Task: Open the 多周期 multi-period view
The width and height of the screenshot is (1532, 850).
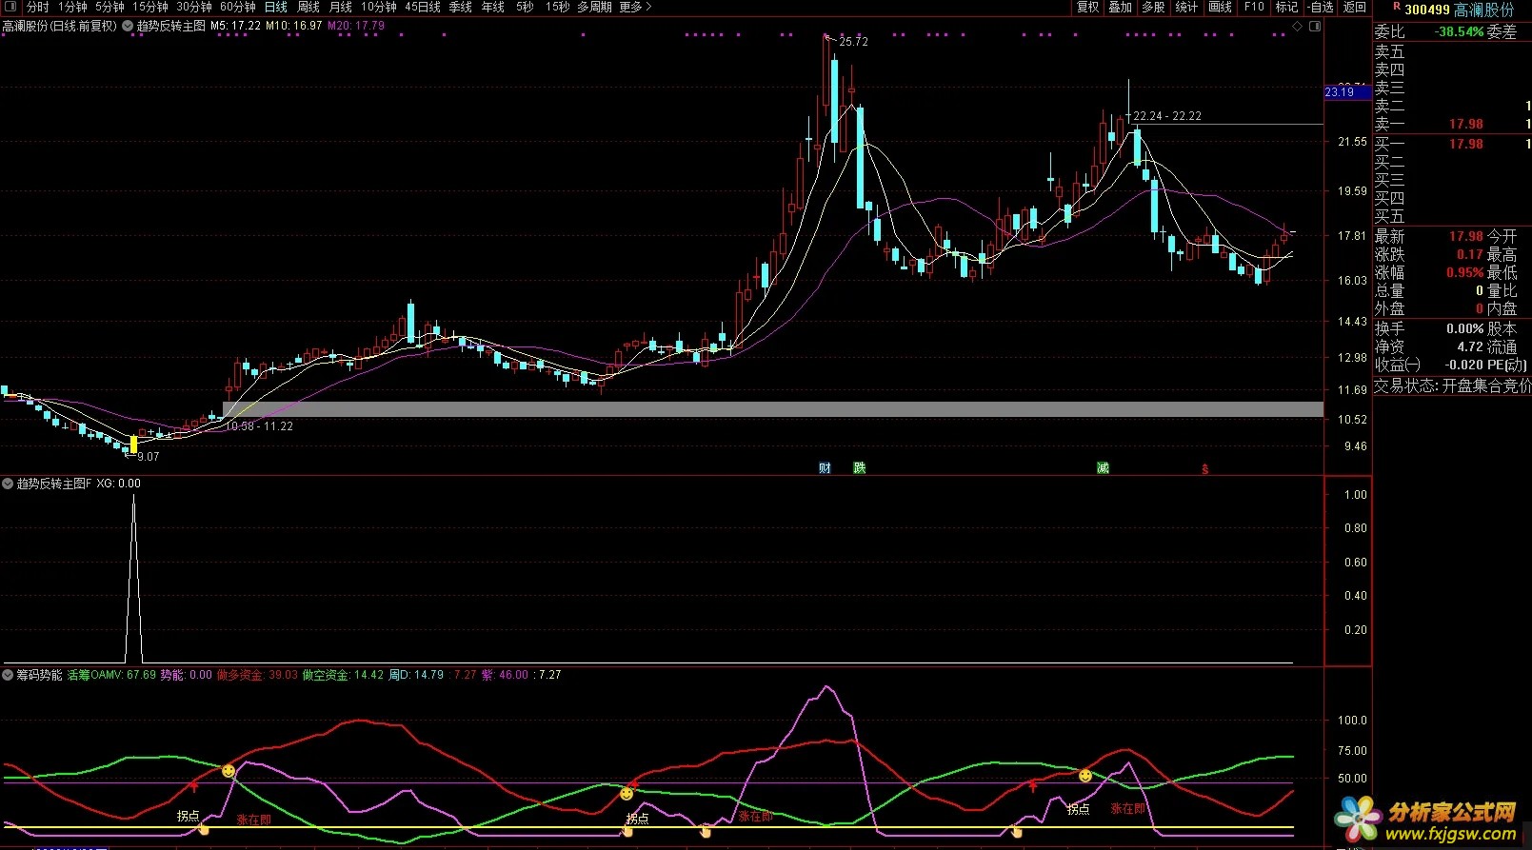Action: tap(594, 7)
